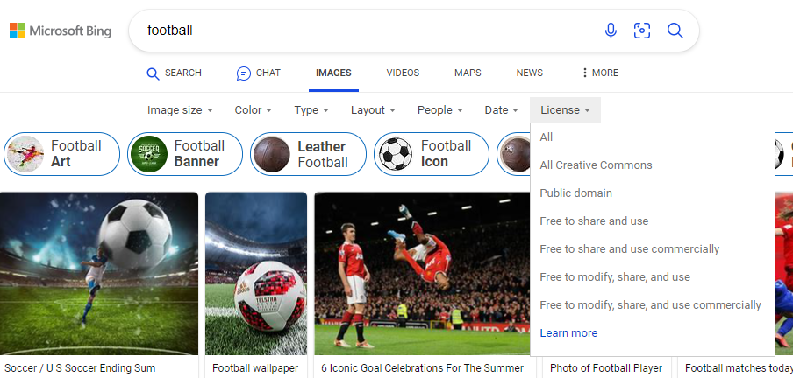The height and width of the screenshot is (378, 793).
Task: Open the More options menu
Action: (599, 73)
